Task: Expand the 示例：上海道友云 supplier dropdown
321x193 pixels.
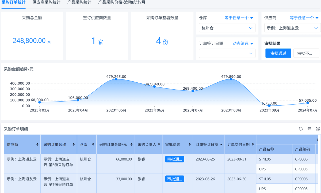Action: pos(292,28)
